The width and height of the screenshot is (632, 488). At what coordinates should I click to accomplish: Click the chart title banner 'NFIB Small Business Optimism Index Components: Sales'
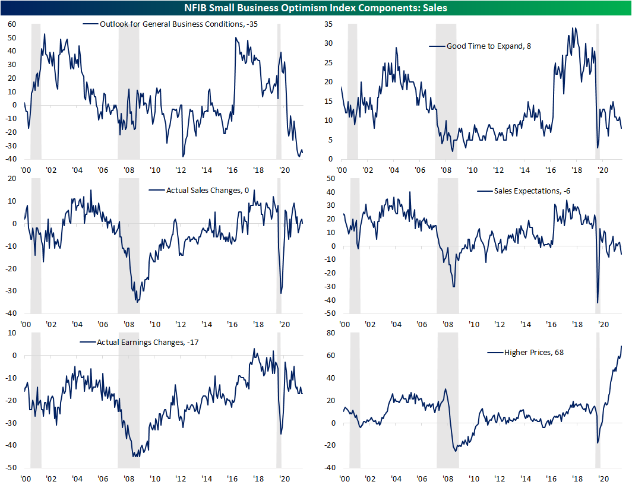pyautogui.click(x=316, y=7)
